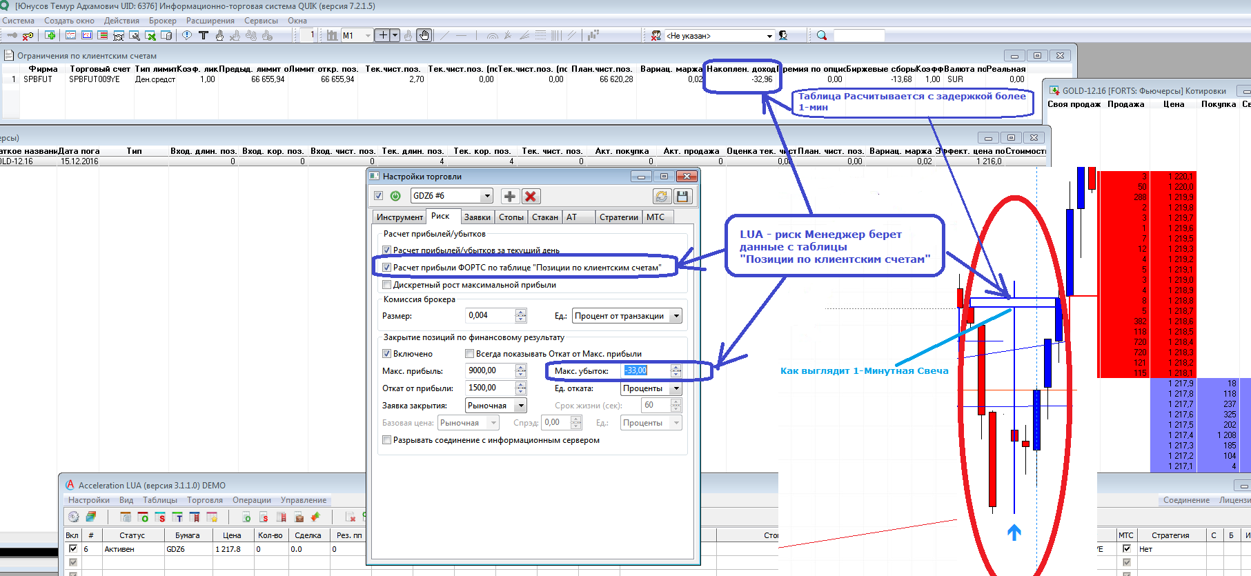This screenshot has height=576, width=1251.
Task: Select the hand pan tool in QUIK toolbar
Action: click(x=424, y=35)
